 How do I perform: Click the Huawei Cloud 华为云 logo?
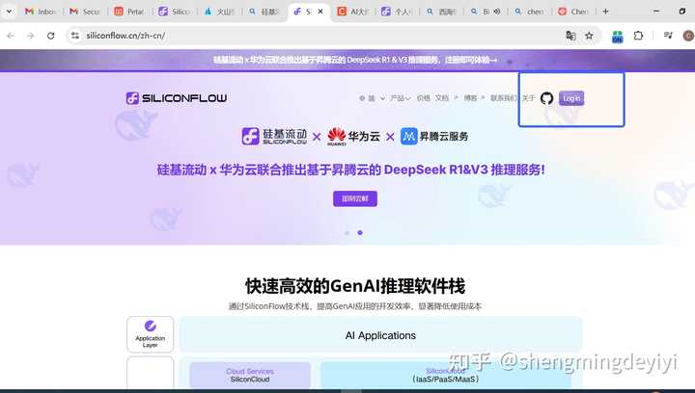353,136
